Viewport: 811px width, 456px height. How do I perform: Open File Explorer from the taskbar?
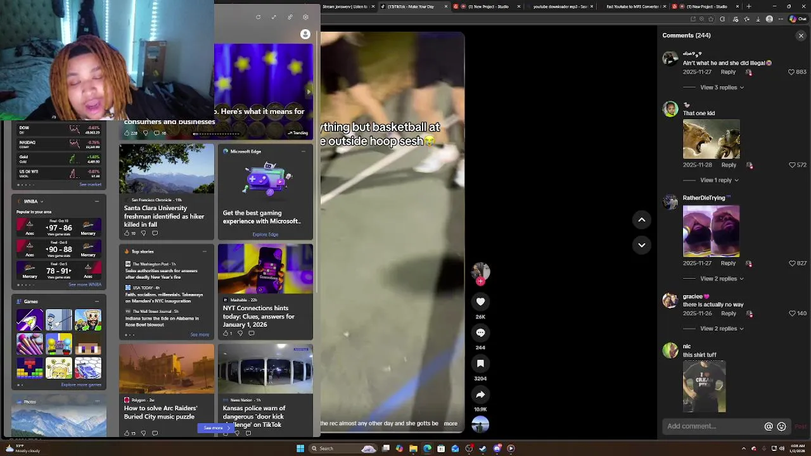coord(413,448)
